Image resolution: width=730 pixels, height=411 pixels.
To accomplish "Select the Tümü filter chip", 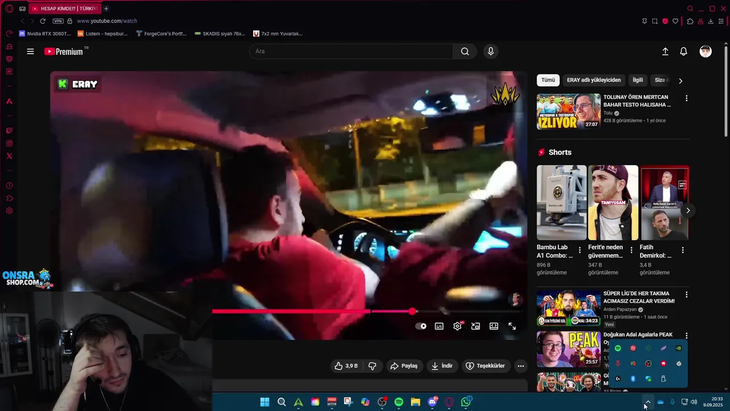I will 548,80.
